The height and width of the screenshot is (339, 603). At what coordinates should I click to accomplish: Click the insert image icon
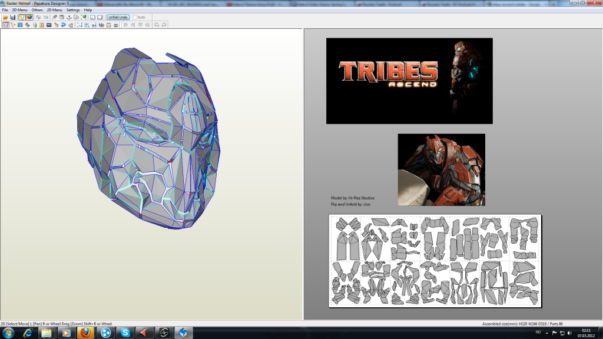click(49, 25)
